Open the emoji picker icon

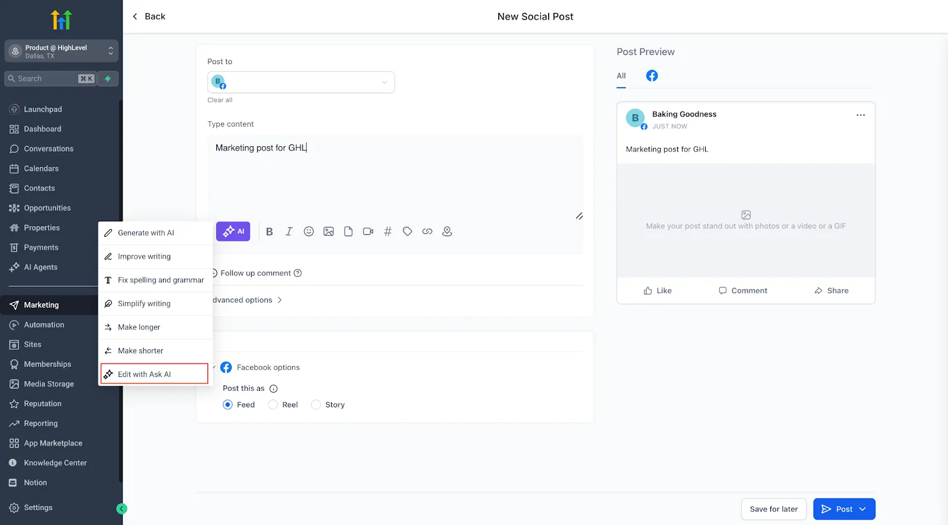tap(309, 231)
